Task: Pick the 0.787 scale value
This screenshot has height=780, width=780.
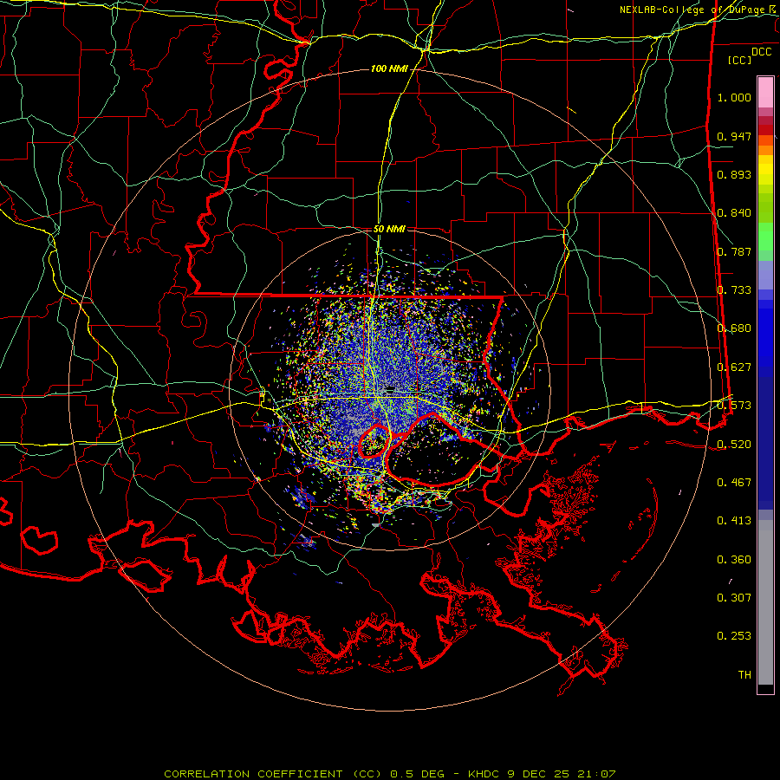Action: pyautogui.click(x=734, y=251)
